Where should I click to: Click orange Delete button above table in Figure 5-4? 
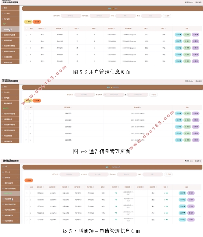pyautogui.click(x=29, y=180)
